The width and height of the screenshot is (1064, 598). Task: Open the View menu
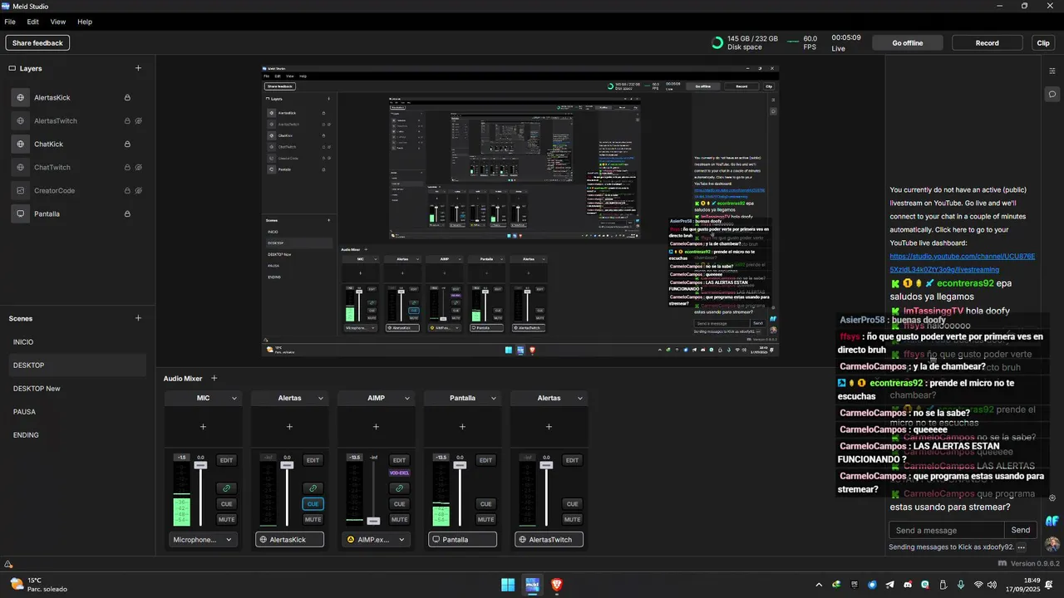point(58,22)
